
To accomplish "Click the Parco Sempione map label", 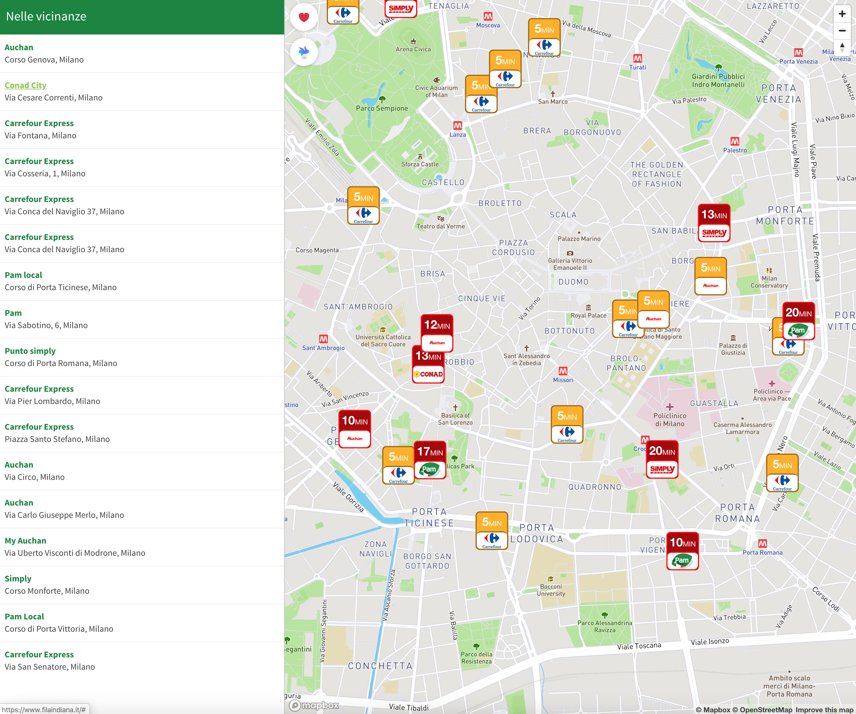I will click(x=382, y=108).
